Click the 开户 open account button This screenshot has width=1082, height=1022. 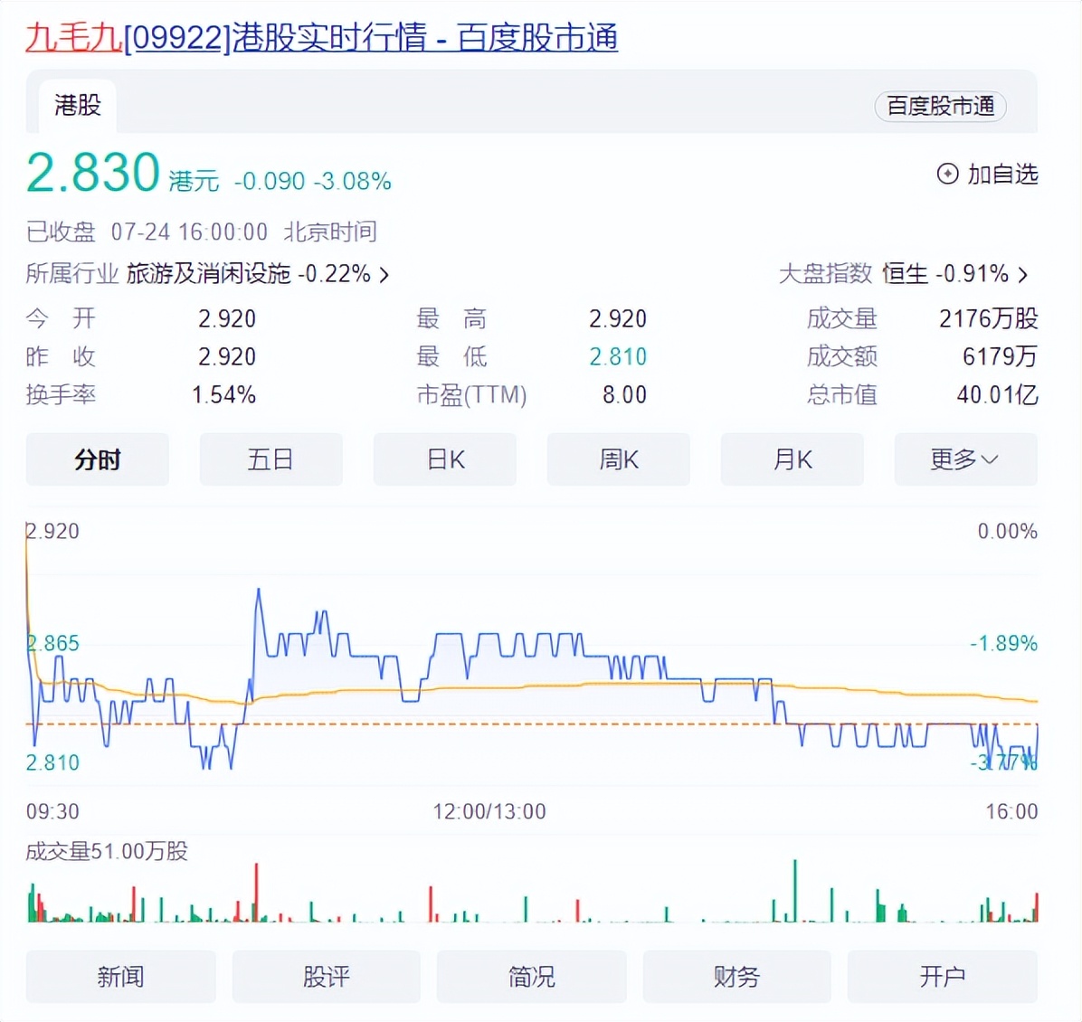[942, 977]
